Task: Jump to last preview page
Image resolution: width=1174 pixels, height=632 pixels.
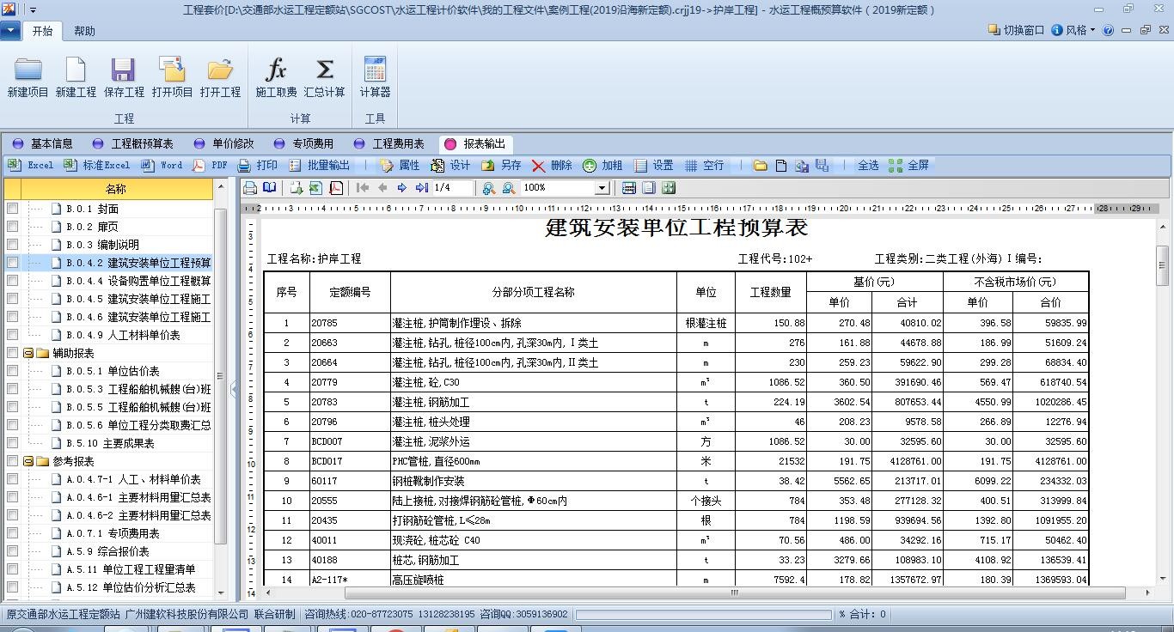Action: coord(421,187)
